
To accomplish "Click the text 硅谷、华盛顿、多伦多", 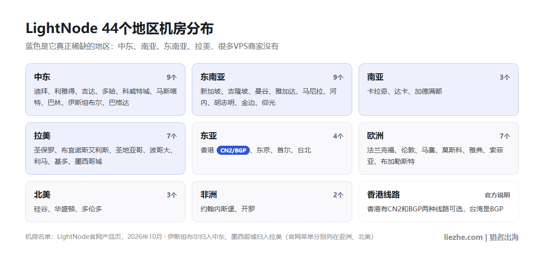I will pos(68,209).
